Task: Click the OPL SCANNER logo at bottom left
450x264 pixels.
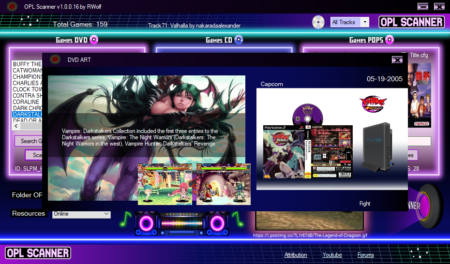Action: click(x=38, y=253)
